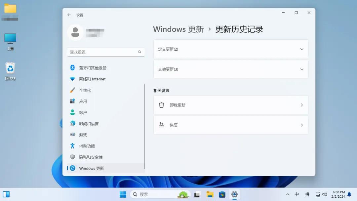This screenshot has width=357, height=201.
Task: Click the 定义更新(2) label
Action: tap(168, 49)
